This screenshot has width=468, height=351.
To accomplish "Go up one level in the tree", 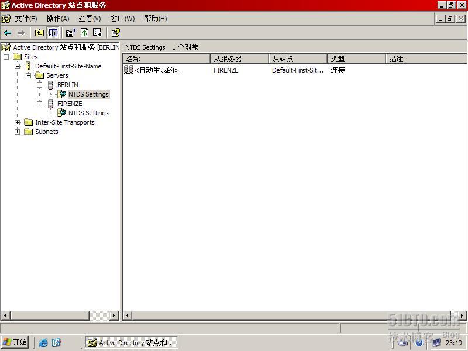I will tap(39, 33).
